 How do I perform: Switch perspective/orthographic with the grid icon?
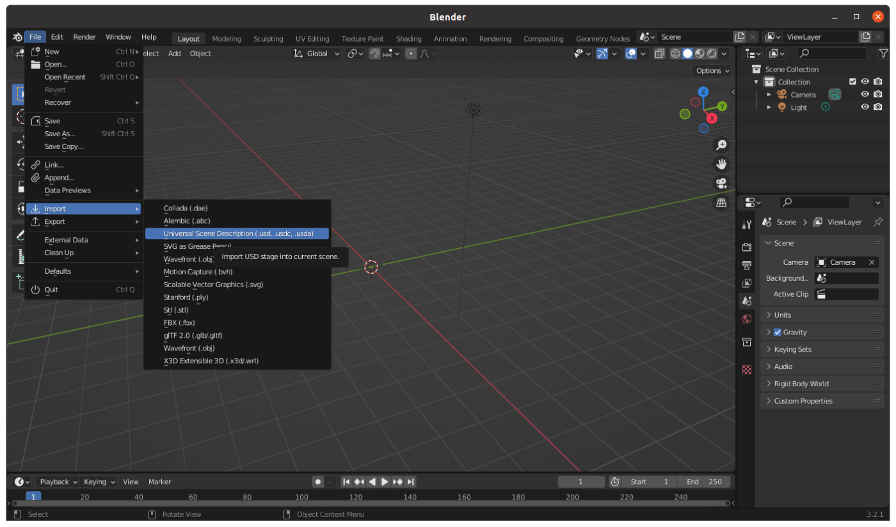(x=721, y=203)
